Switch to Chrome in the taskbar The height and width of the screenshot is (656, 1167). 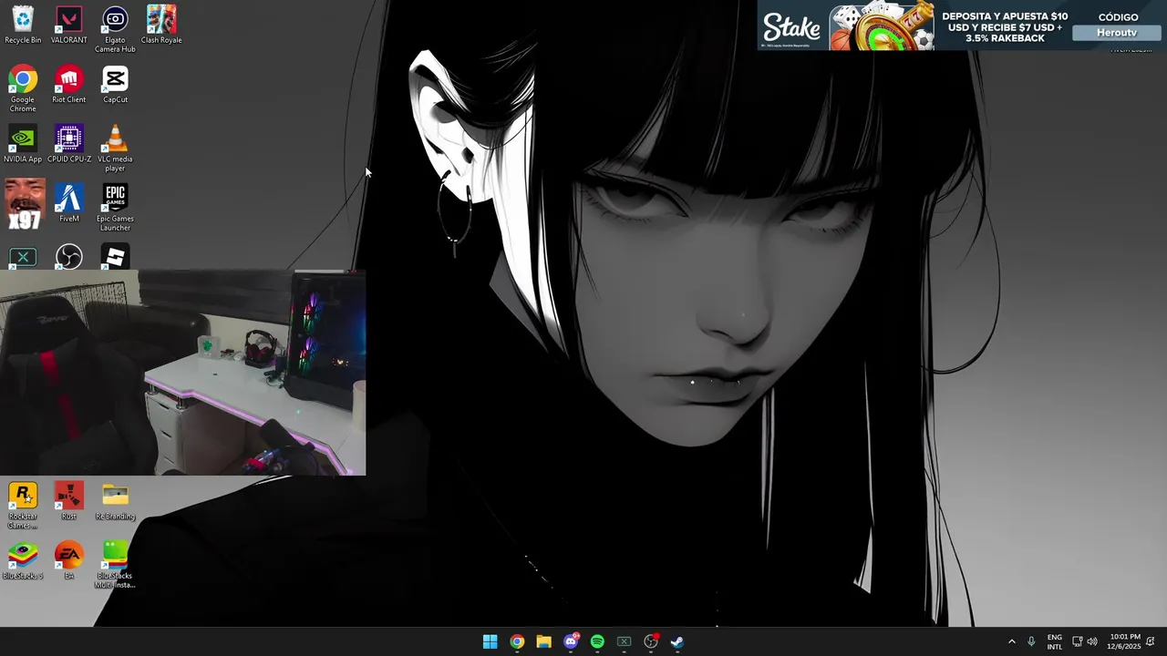click(x=517, y=641)
